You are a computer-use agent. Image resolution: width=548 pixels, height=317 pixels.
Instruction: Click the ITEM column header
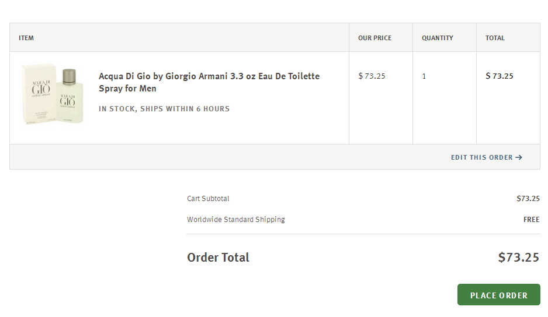[x=26, y=38]
